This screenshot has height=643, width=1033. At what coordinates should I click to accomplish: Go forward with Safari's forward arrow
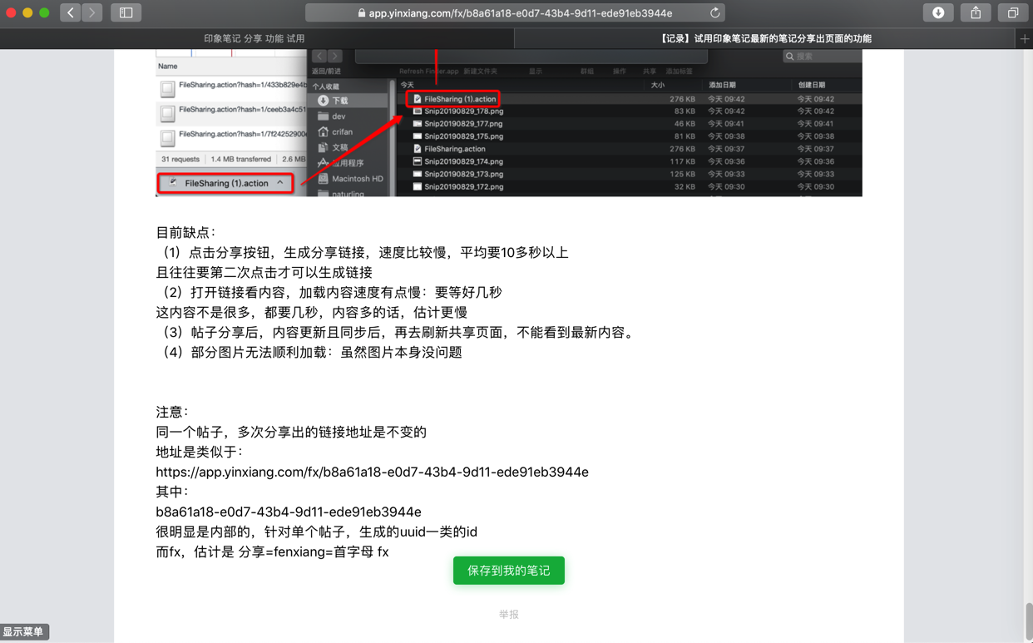(92, 12)
